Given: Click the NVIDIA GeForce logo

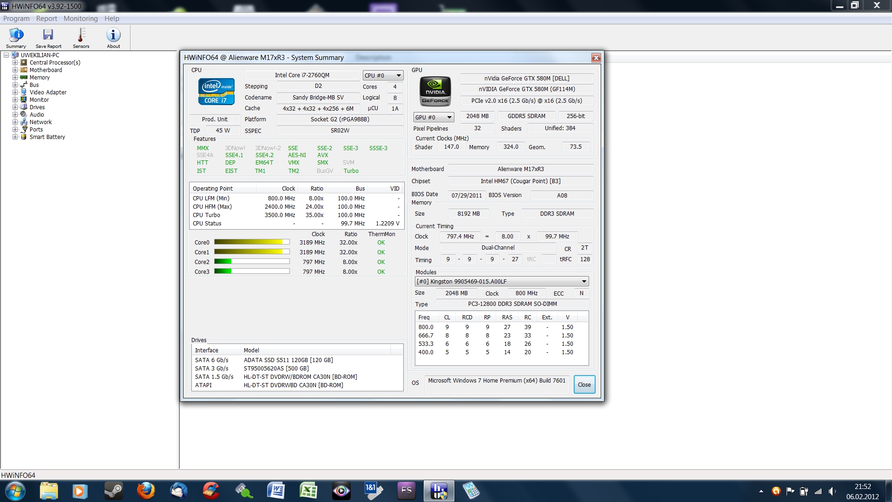Looking at the screenshot, I should pos(435,91).
